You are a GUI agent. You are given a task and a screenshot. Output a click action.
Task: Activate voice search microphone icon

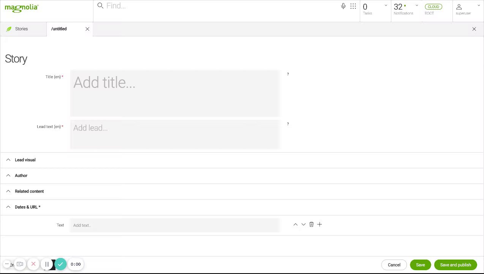[x=343, y=6]
